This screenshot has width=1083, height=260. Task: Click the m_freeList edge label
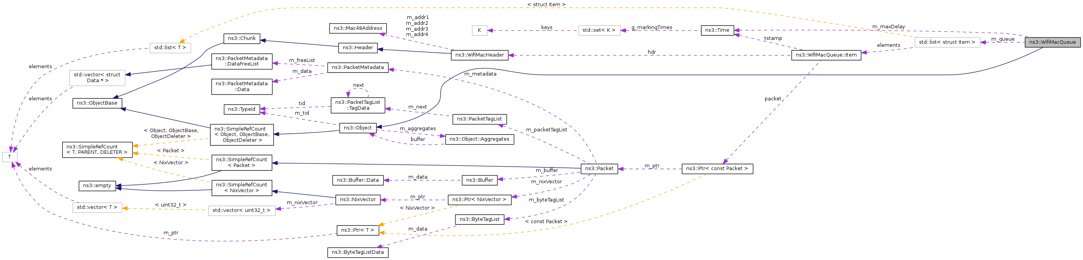pos(302,61)
